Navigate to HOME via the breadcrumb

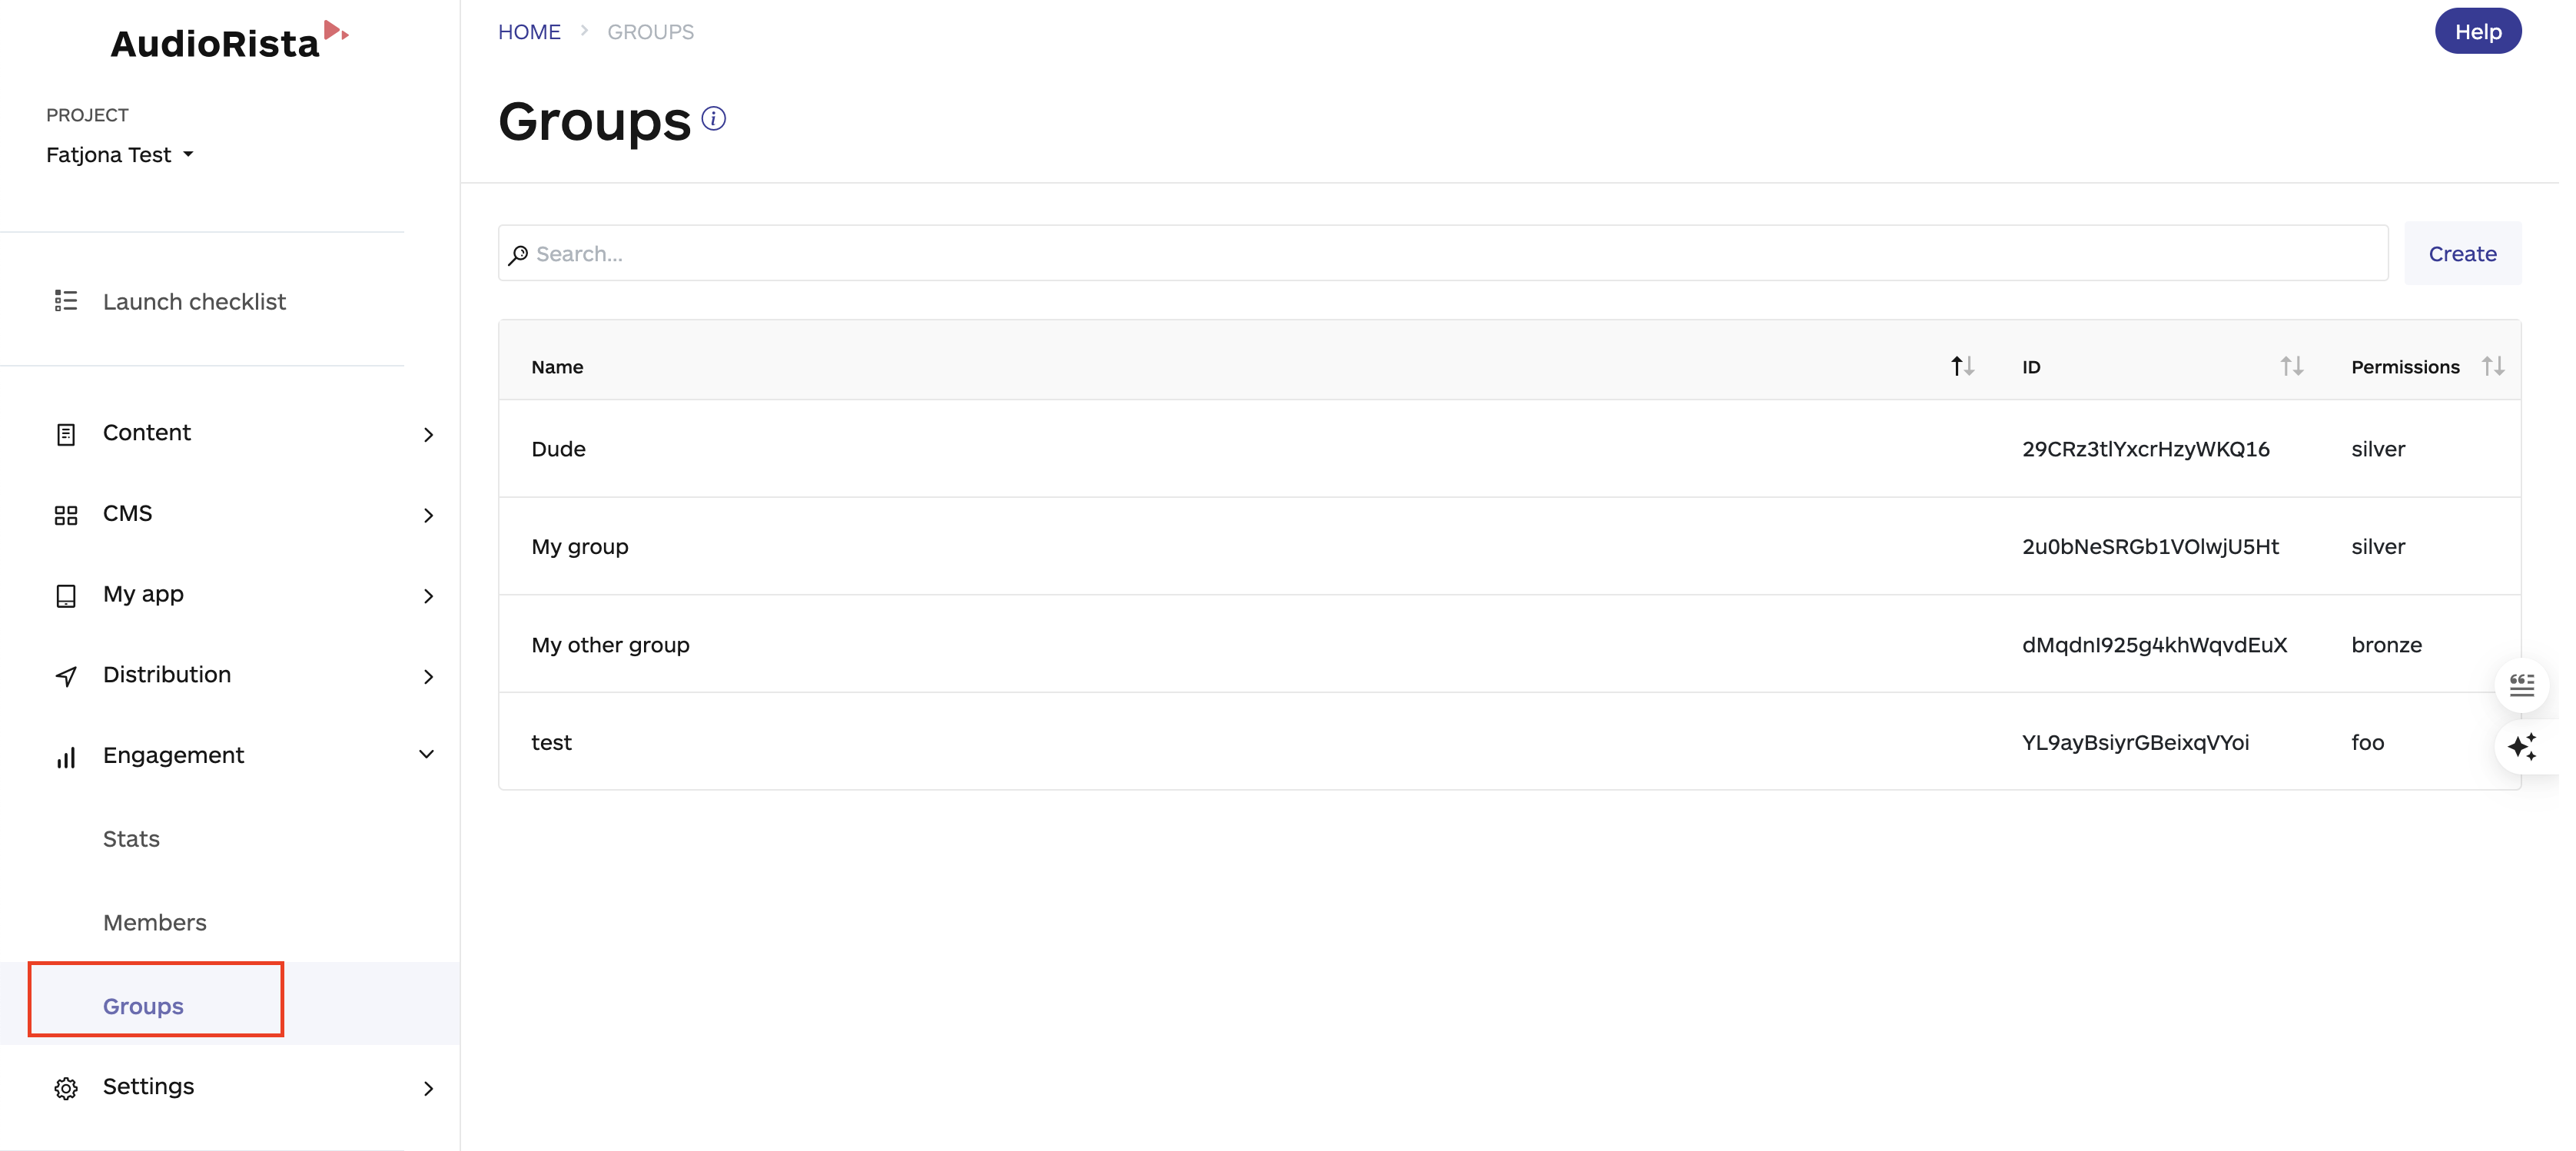click(x=529, y=31)
